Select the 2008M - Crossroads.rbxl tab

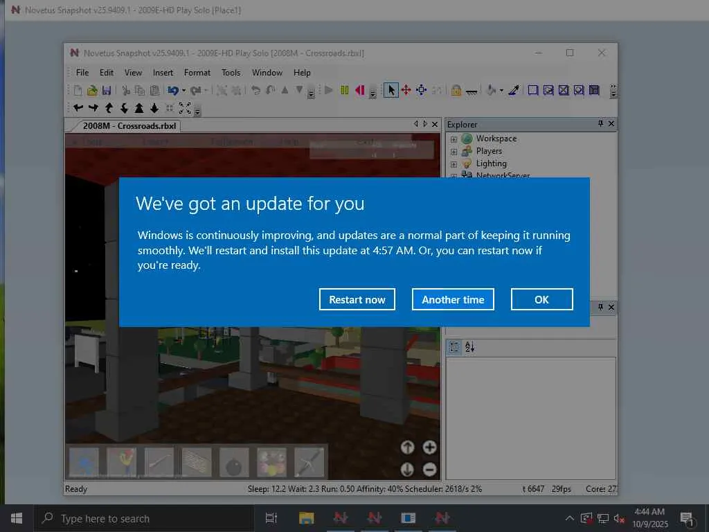tap(129, 126)
